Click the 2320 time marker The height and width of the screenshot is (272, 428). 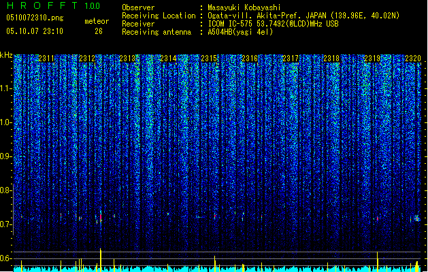[413, 58]
